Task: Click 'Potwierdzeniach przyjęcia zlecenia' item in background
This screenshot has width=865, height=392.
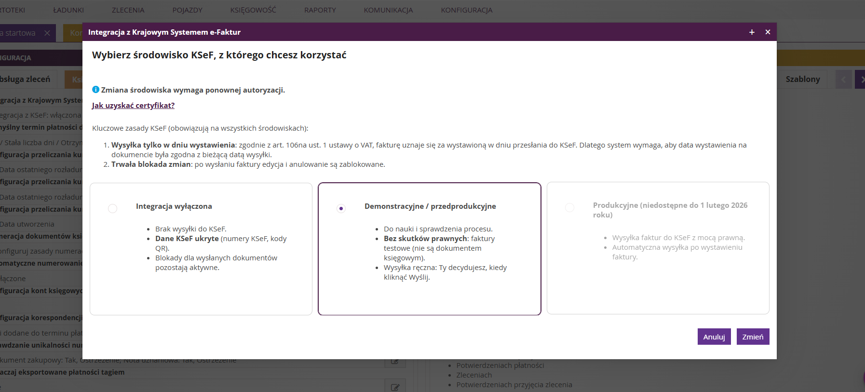Action: [514, 385]
